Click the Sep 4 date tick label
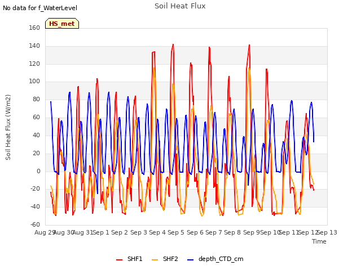This screenshot has width=361, height=270. tap(157, 232)
